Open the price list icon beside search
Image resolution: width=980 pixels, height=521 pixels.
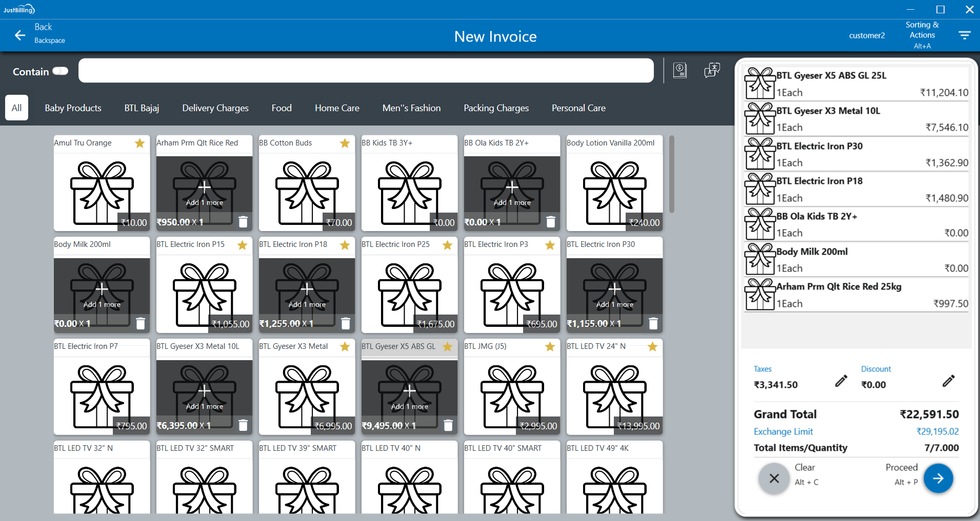pos(679,71)
